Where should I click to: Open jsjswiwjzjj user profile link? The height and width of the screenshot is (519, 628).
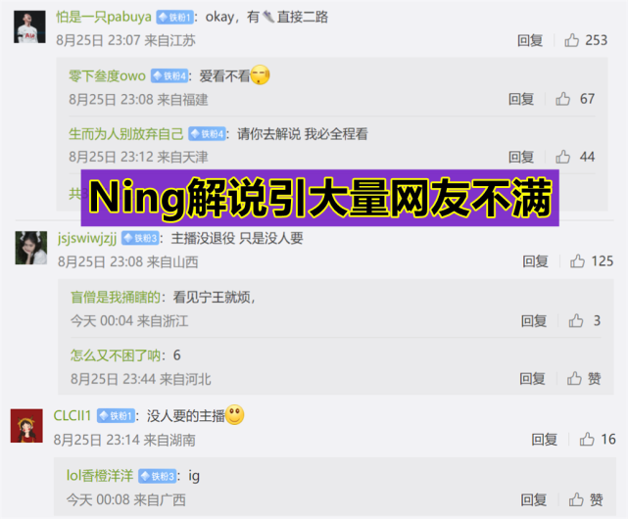tap(87, 238)
